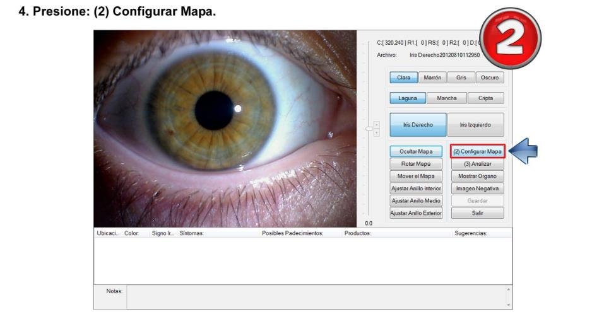Select the Clara color toggle
604x312 pixels.
pos(403,78)
